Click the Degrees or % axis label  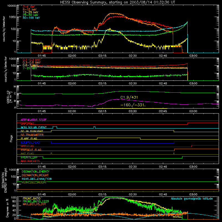(7, 208)
